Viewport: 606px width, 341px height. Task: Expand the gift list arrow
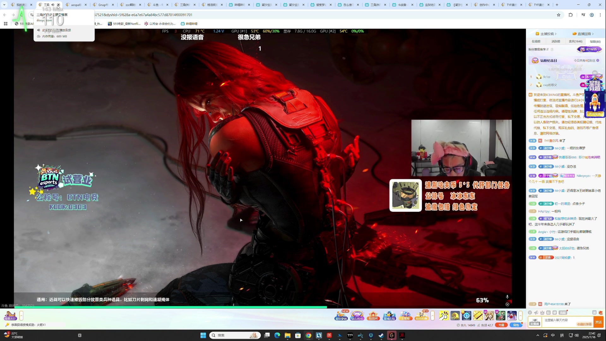click(520, 315)
